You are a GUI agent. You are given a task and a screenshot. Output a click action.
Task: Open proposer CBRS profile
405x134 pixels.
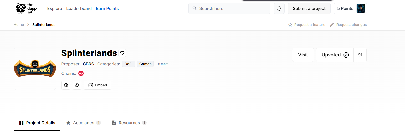coord(88,64)
